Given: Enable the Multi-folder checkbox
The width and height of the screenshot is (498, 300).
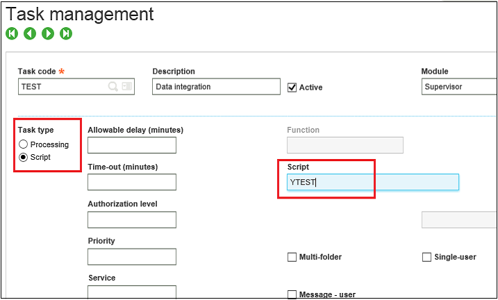Looking at the screenshot, I should click(x=292, y=258).
